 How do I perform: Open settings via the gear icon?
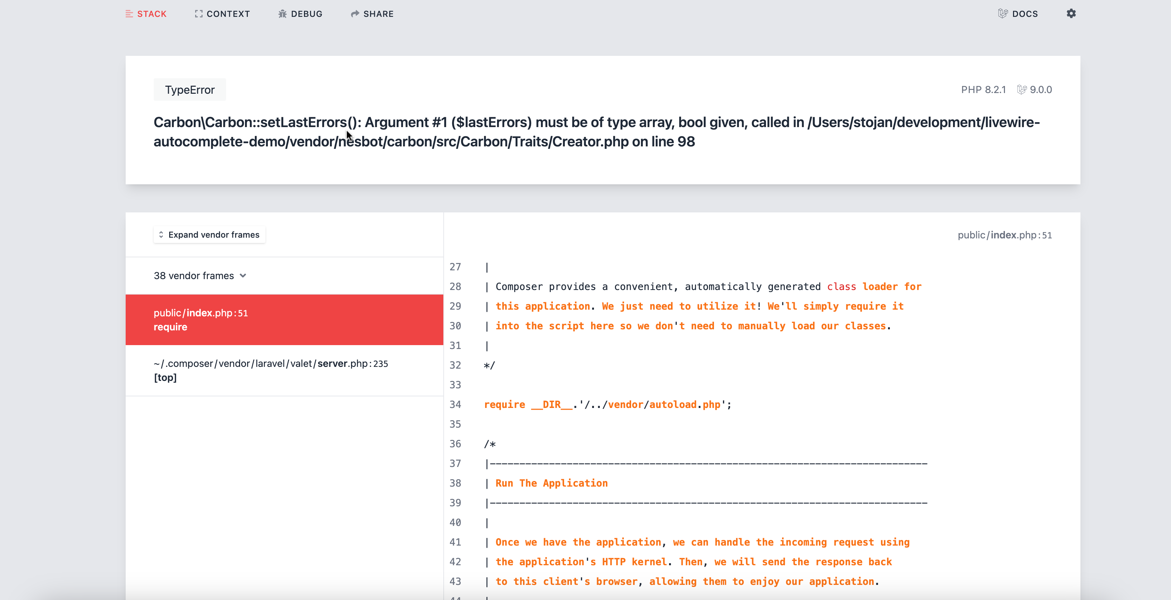pos(1071,14)
